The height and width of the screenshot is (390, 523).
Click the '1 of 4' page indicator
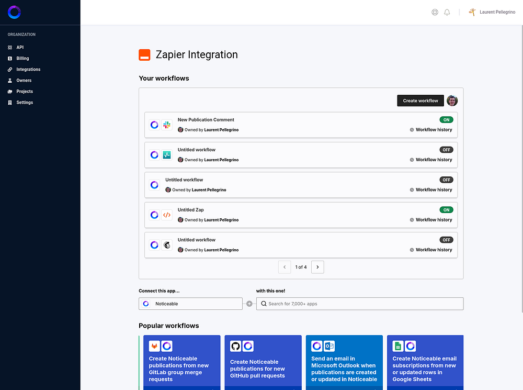point(301,267)
